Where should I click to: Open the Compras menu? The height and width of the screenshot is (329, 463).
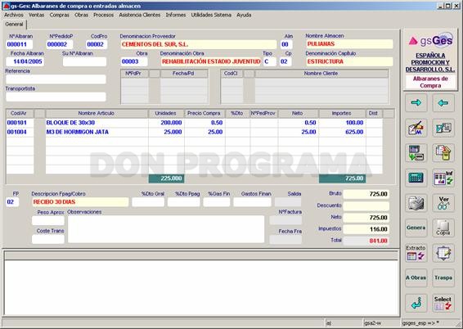click(x=60, y=15)
